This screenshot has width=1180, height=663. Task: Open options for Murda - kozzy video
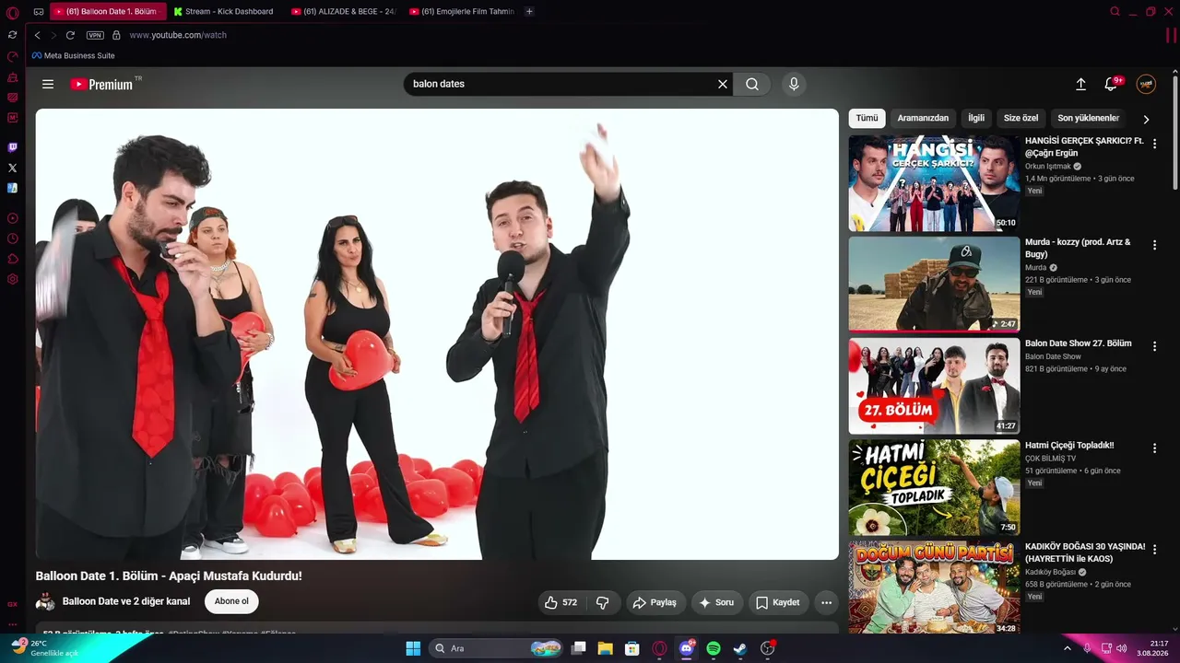tap(1154, 244)
